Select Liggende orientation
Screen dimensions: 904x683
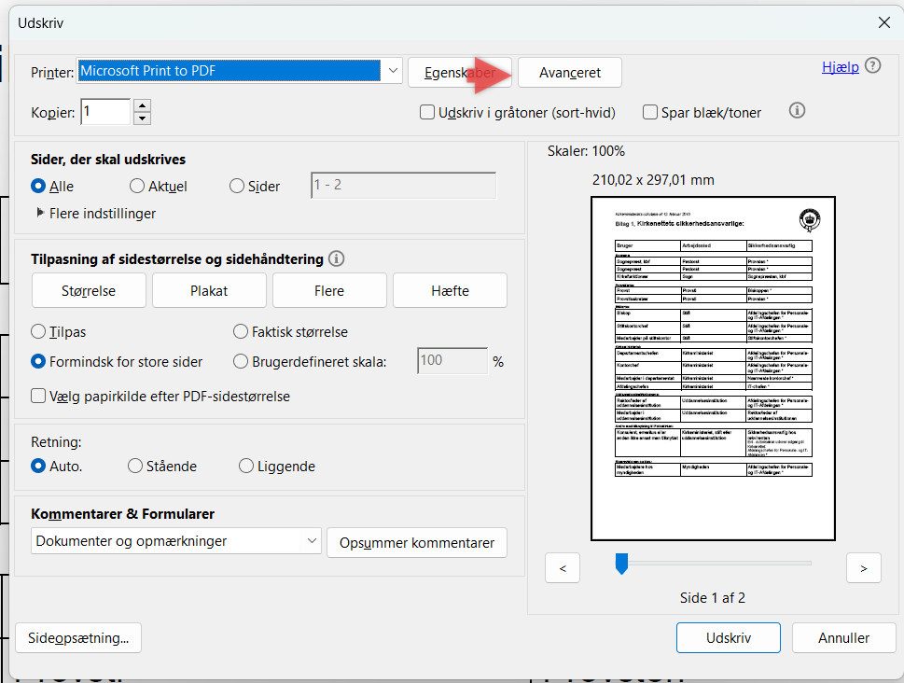[246, 466]
